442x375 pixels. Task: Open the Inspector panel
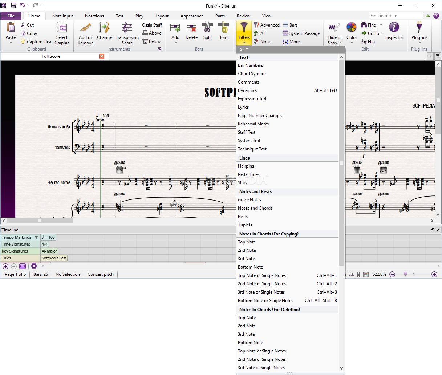point(394,31)
